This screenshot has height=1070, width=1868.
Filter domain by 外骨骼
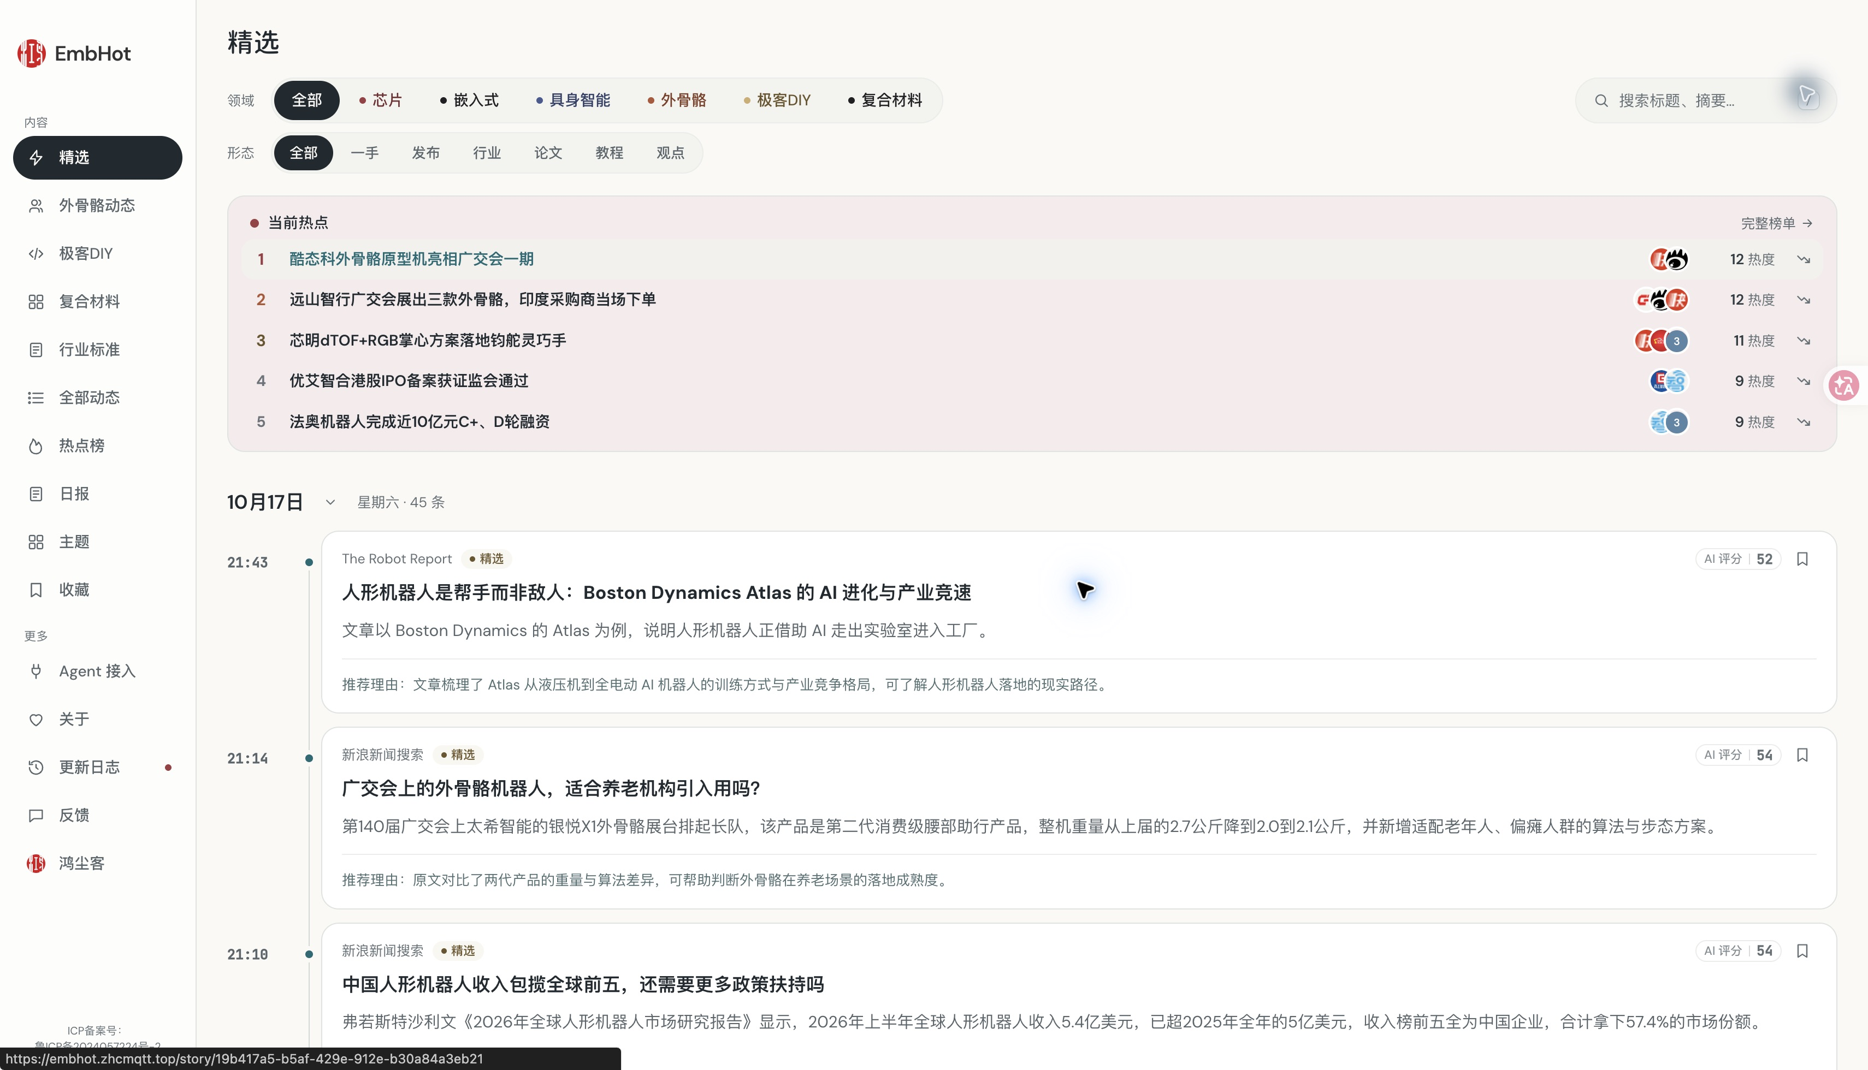coord(676,100)
